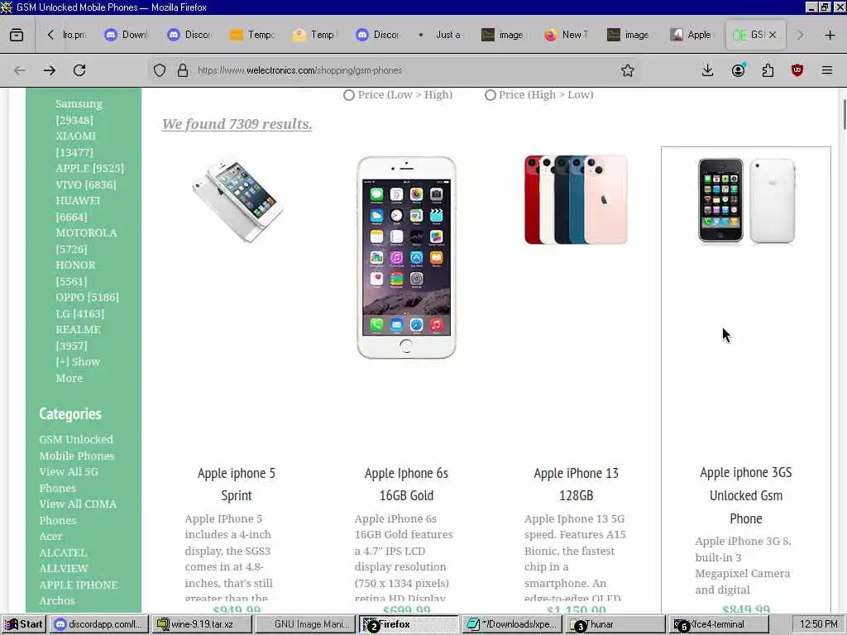The width and height of the screenshot is (847, 635).
Task: Switch to Xfce4-terminal taskbar window
Action: point(719,624)
